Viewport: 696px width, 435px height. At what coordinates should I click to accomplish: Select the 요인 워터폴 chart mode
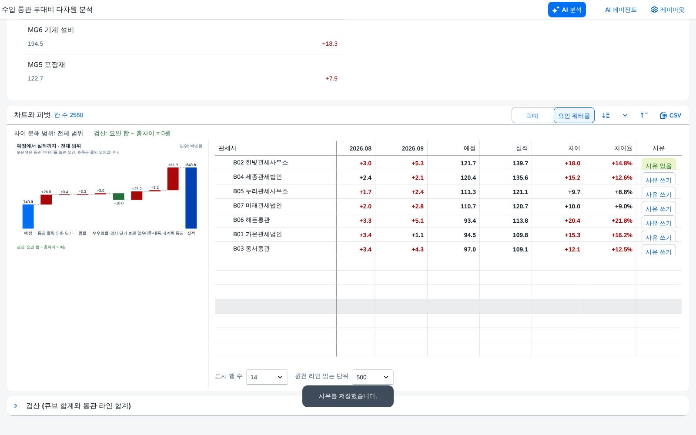[574, 115]
